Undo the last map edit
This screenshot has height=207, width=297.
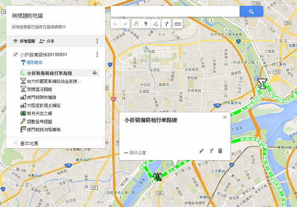115,24
